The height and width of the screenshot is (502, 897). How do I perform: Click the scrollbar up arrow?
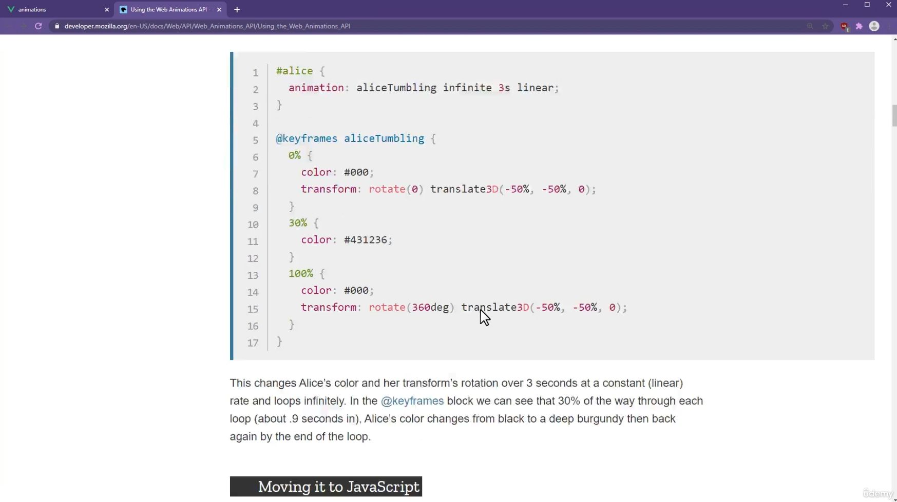[894, 39]
